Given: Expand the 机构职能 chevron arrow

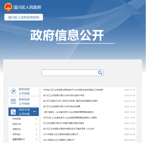Looking at the screenshot, I should tap(36, 119).
